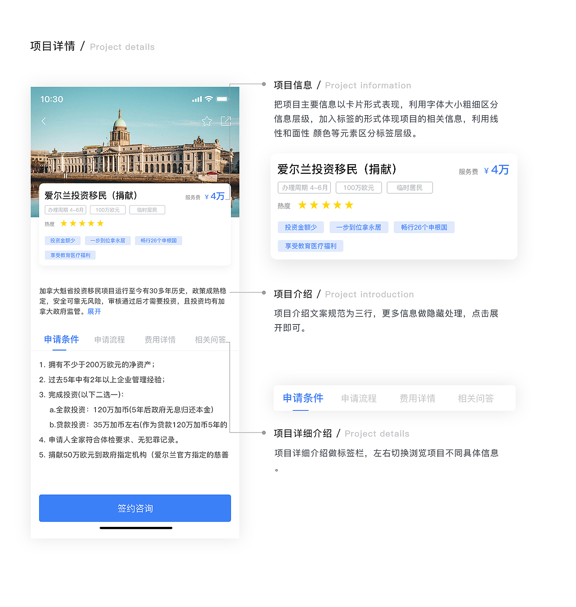Click 项目介绍 / Project introduction heading

pos(344,294)
